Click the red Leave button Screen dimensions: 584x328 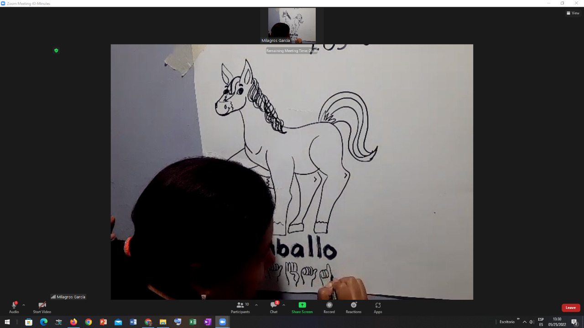(571, 307)
